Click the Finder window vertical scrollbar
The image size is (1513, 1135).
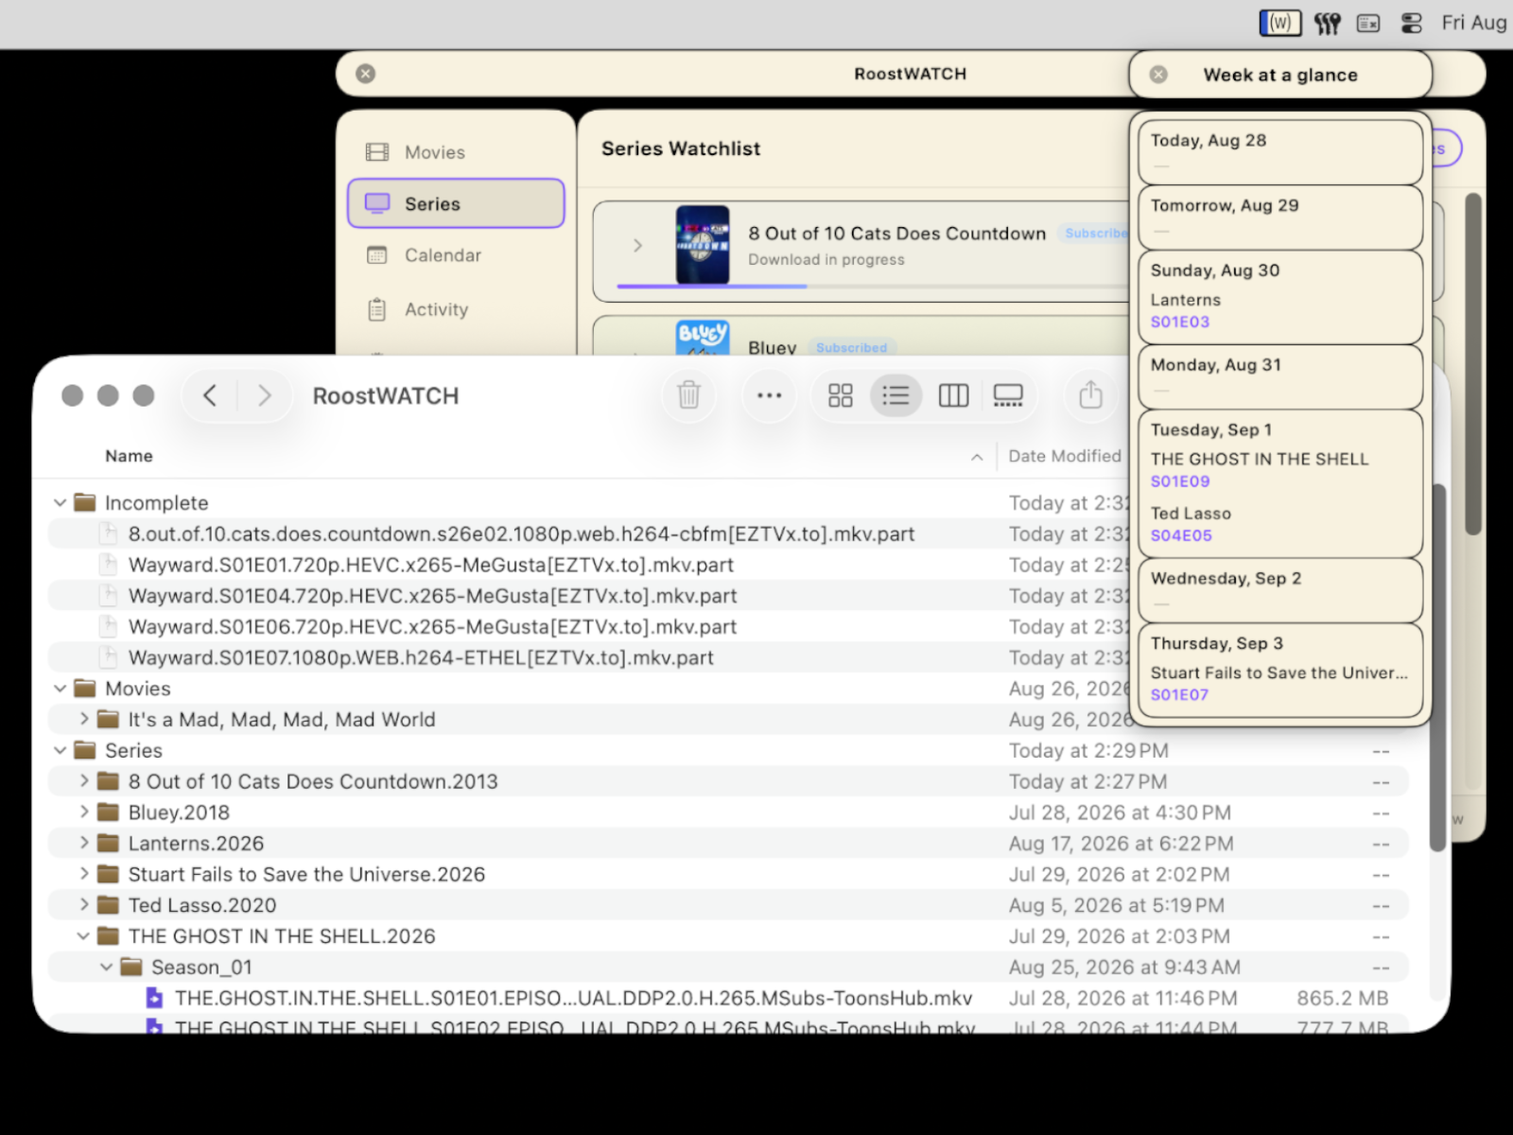[1437, 667]
